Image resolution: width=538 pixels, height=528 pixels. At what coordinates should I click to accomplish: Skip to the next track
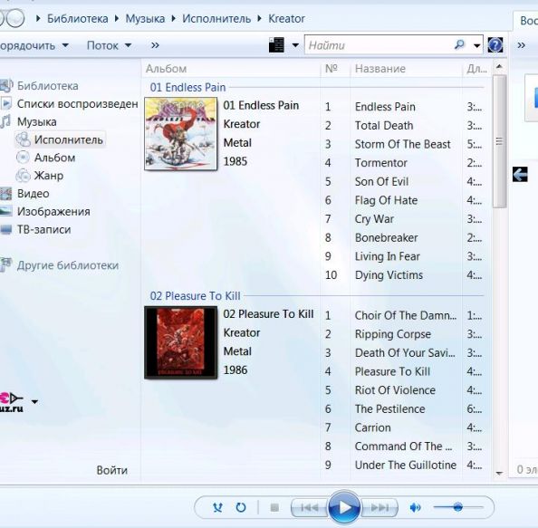379,507
